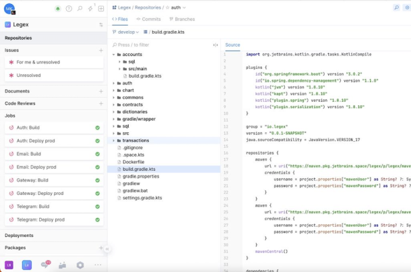Switch to the Branches tab
The width and height of the screenshot is (411, 272).
(x=181, y=20)
